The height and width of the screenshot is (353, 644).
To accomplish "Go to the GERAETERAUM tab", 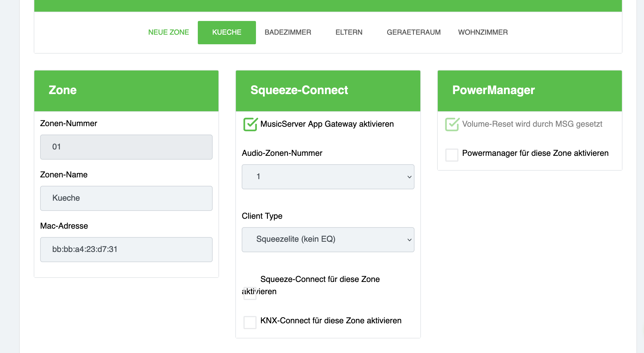I will pos(413,32).
